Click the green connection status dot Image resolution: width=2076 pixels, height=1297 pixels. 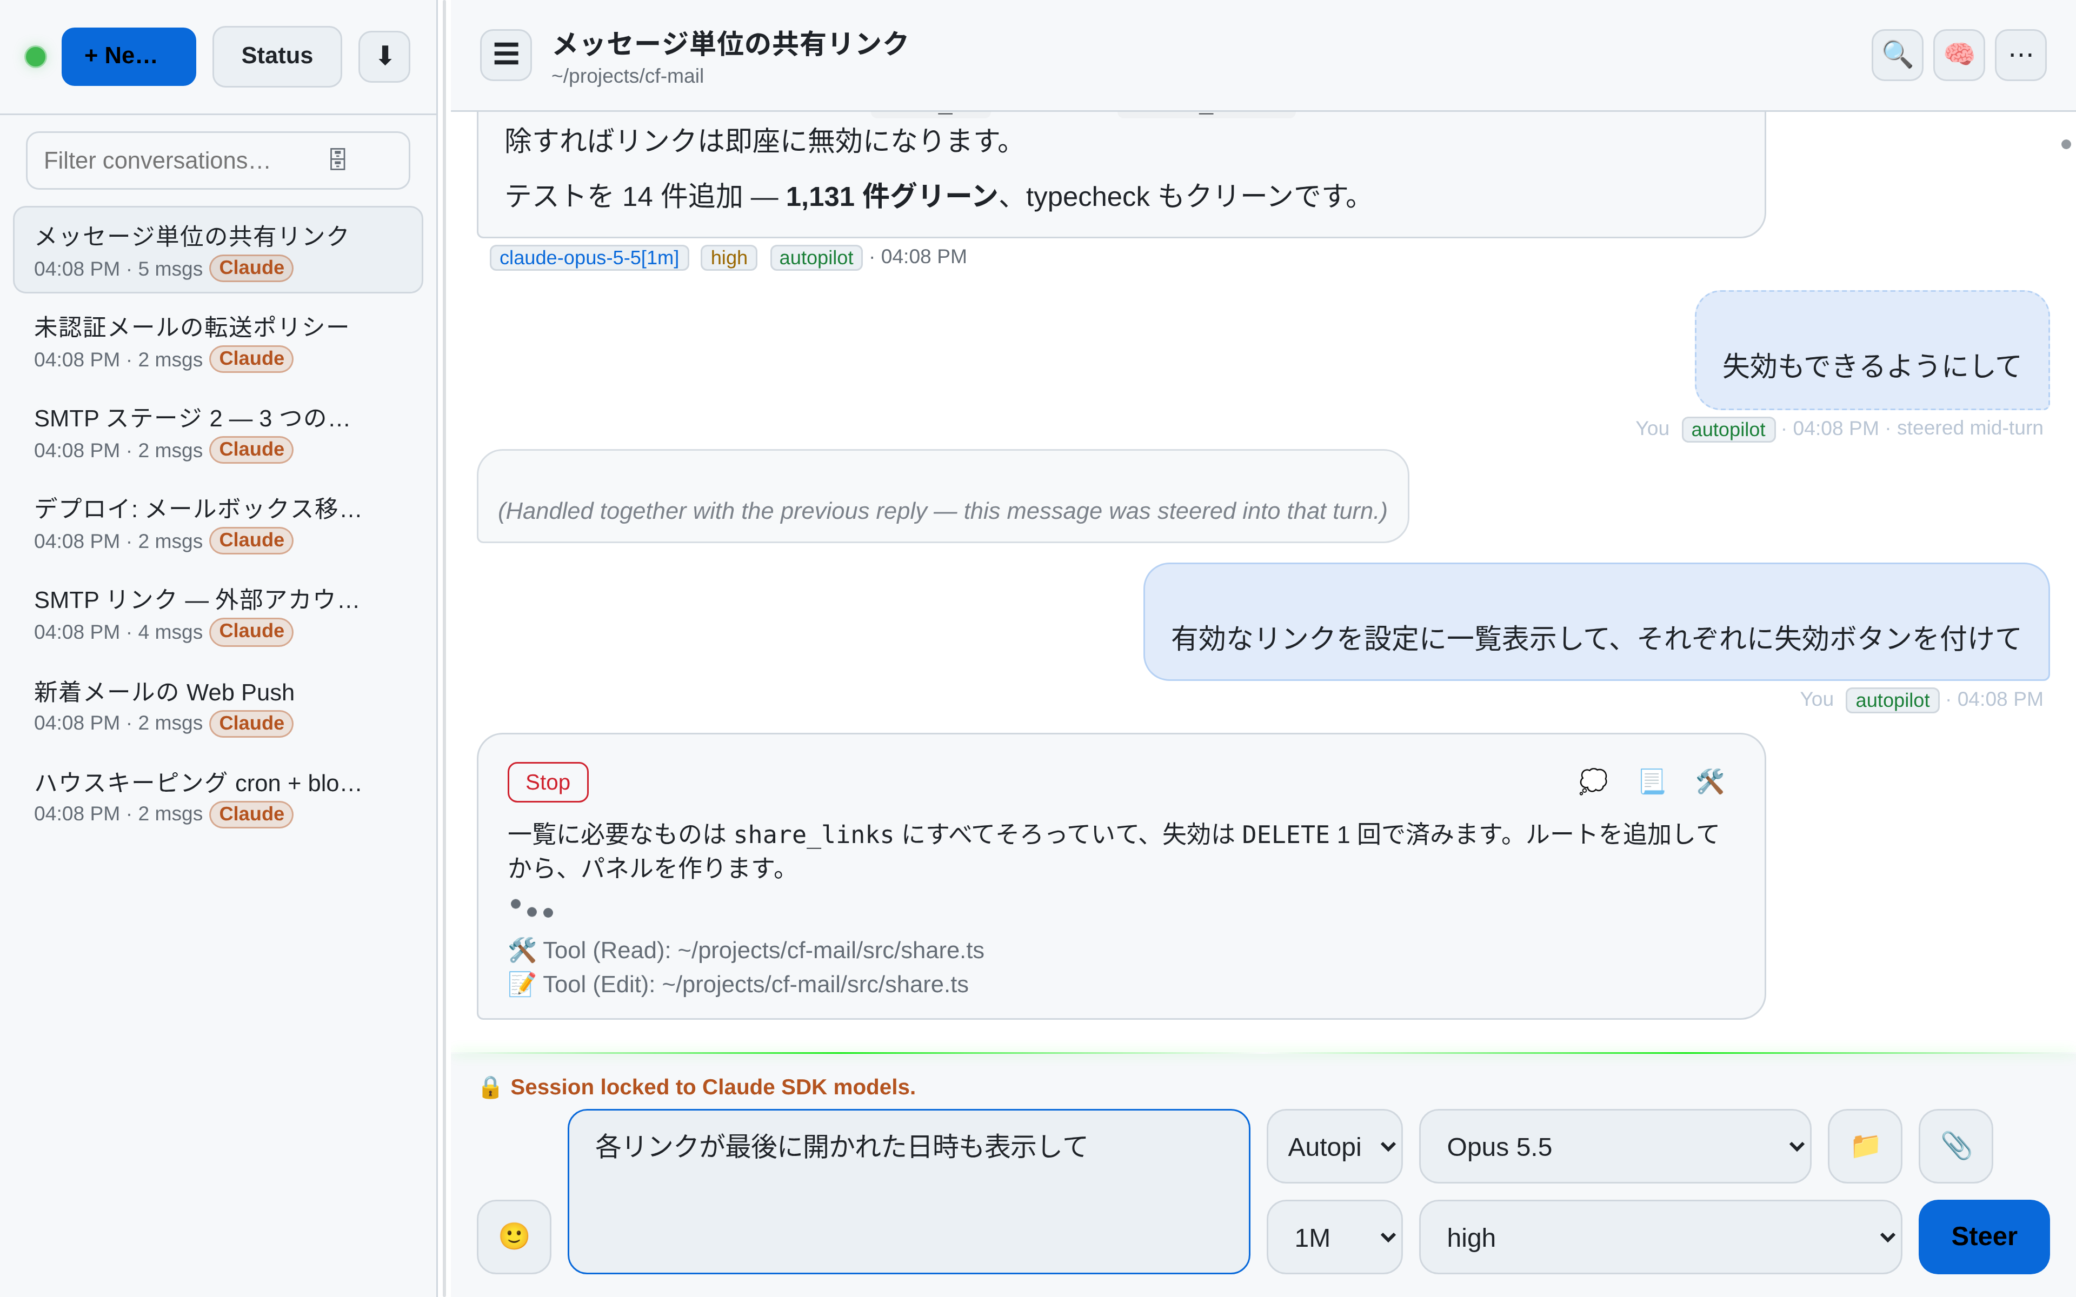coord(35,57)
